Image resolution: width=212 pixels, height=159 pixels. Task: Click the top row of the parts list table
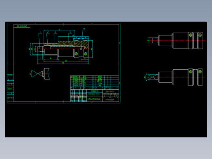(95, 77)
